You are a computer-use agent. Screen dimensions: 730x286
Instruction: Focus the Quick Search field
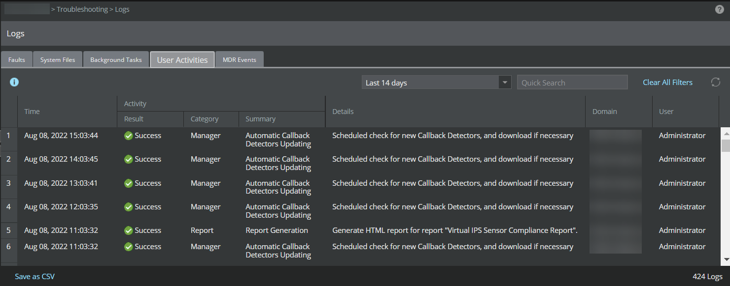point(572,83)
